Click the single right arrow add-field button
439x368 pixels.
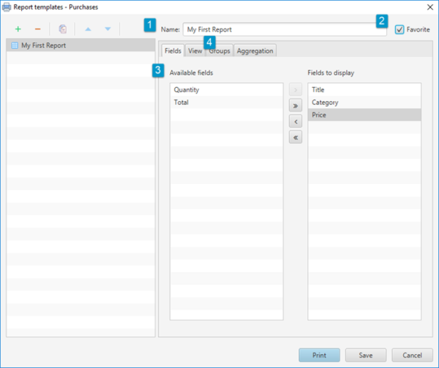pos(296,89)
